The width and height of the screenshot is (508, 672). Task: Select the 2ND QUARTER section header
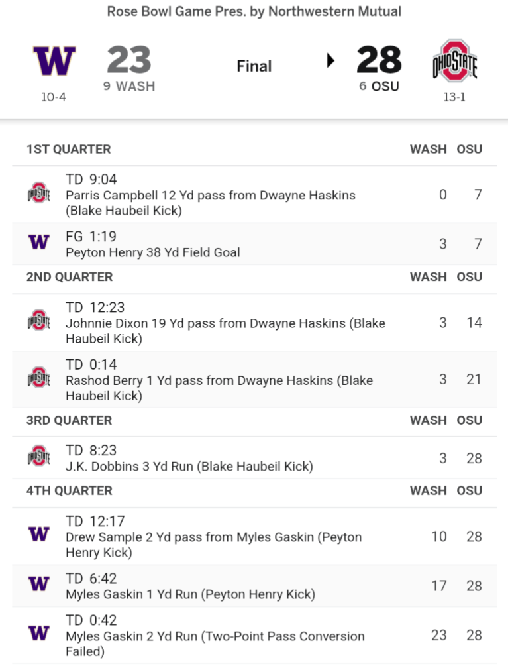click(x=70, y=276)
